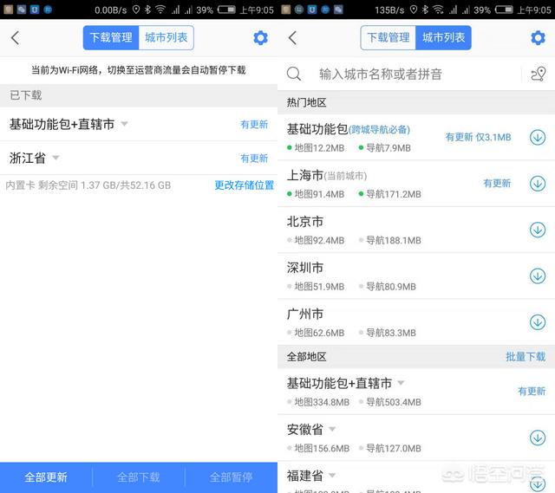Switch to 下载管理 tab on right screen

point(388,38)
